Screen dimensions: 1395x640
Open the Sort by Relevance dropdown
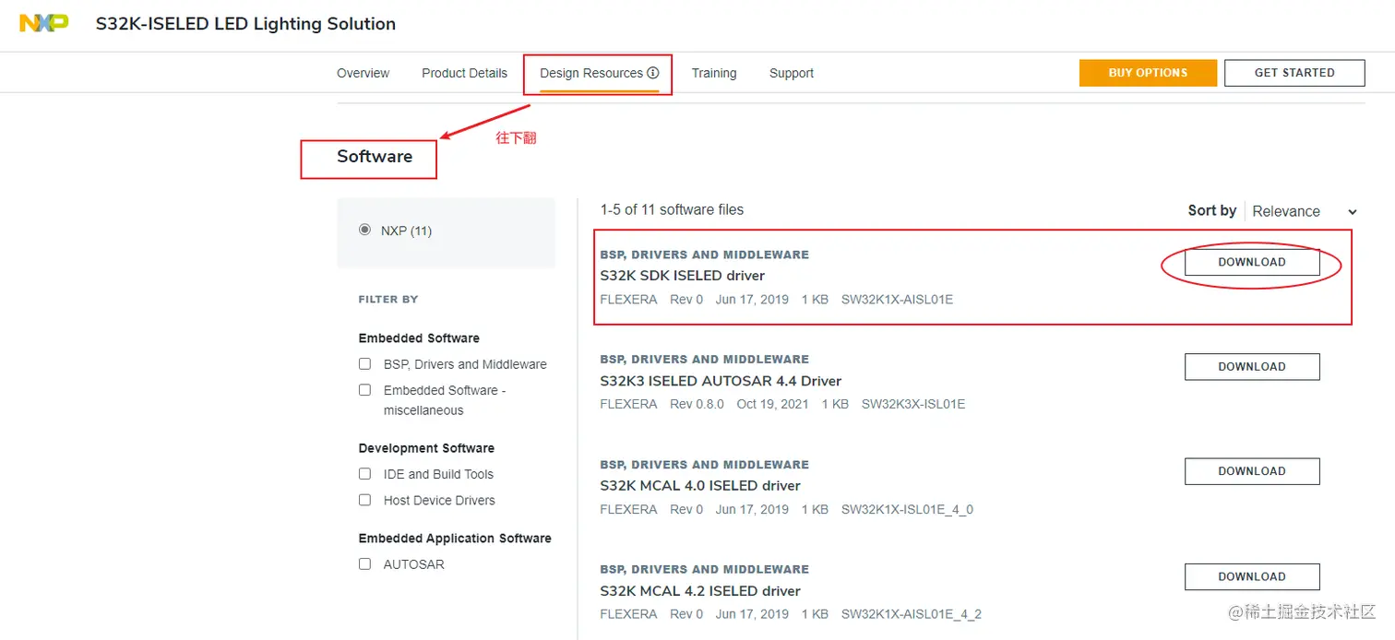tap(1305, 211)
